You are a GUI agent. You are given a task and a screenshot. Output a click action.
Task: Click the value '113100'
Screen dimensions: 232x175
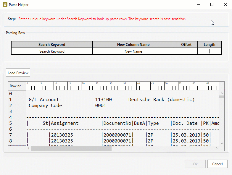(104, 99)
